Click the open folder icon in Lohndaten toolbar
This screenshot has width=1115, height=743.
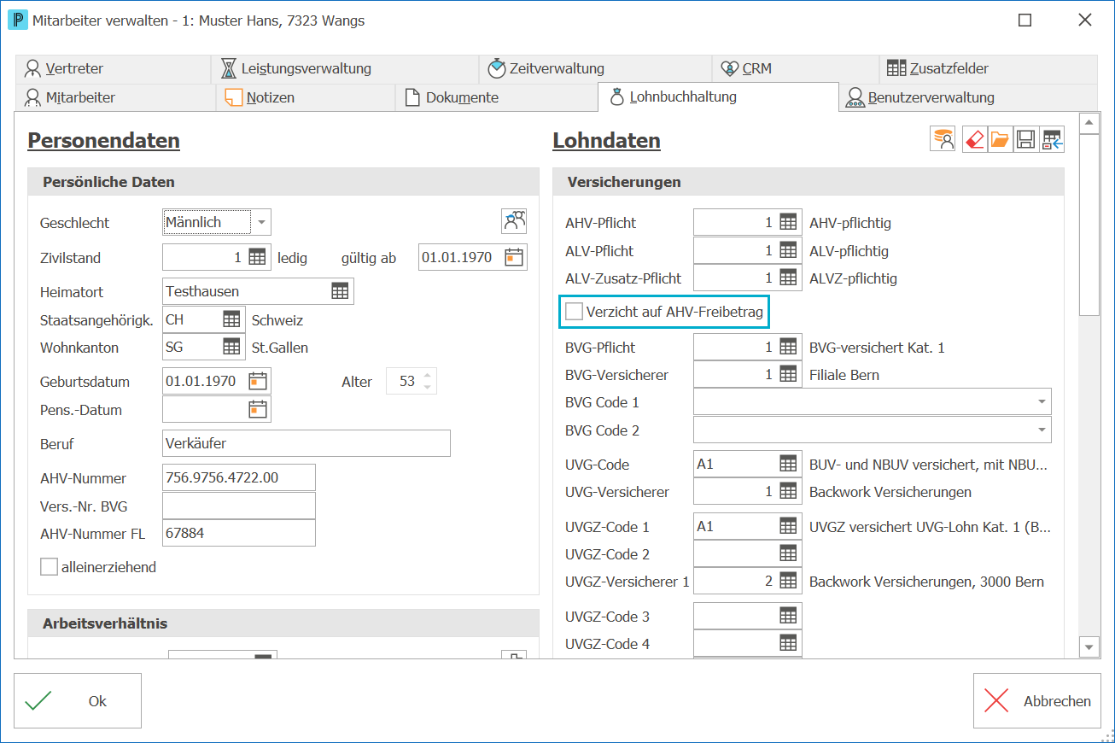1000,139
